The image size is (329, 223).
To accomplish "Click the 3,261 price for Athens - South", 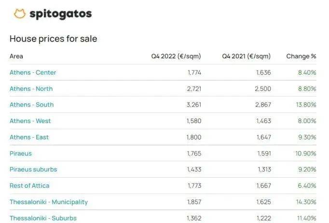I will [x=194, y=105].
